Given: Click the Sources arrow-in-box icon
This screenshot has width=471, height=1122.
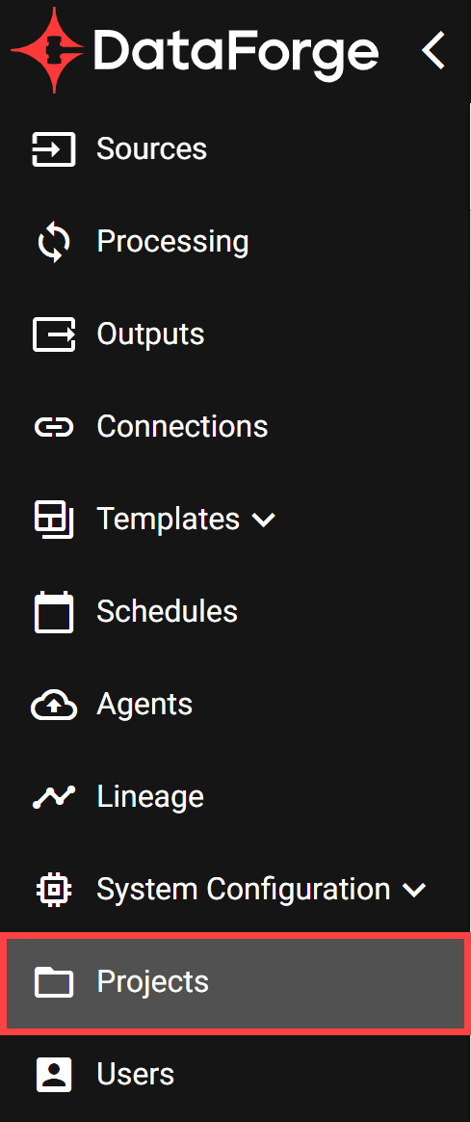Looking at the screenshot, I should click(54, 149).
